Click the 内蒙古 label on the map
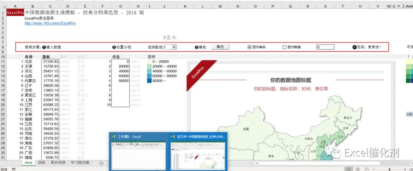 point(309,139)
